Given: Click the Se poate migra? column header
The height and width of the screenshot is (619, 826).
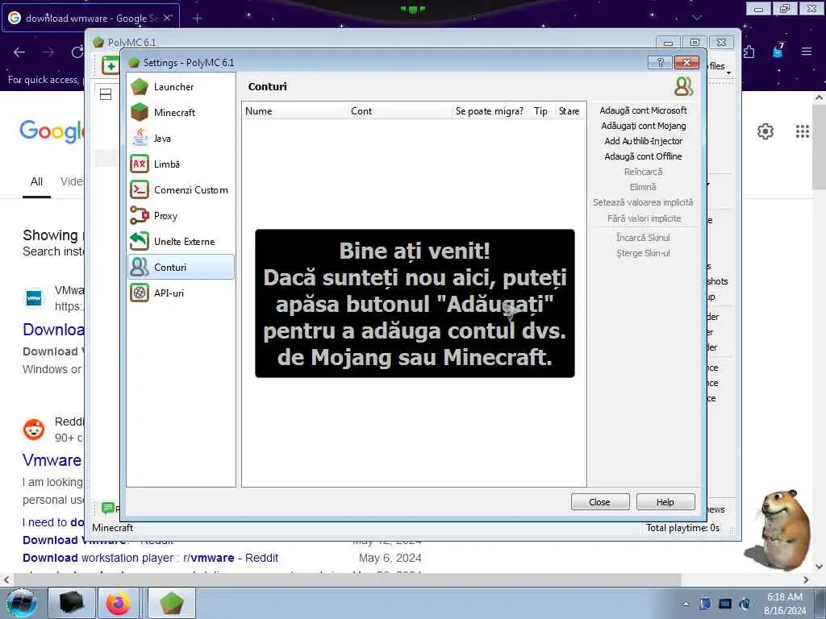Looking at the screenshot, I should tap(490, 111).
